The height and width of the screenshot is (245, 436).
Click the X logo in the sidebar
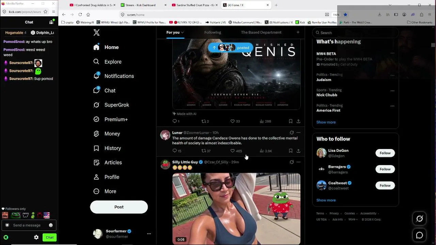(x=96, y=32)
